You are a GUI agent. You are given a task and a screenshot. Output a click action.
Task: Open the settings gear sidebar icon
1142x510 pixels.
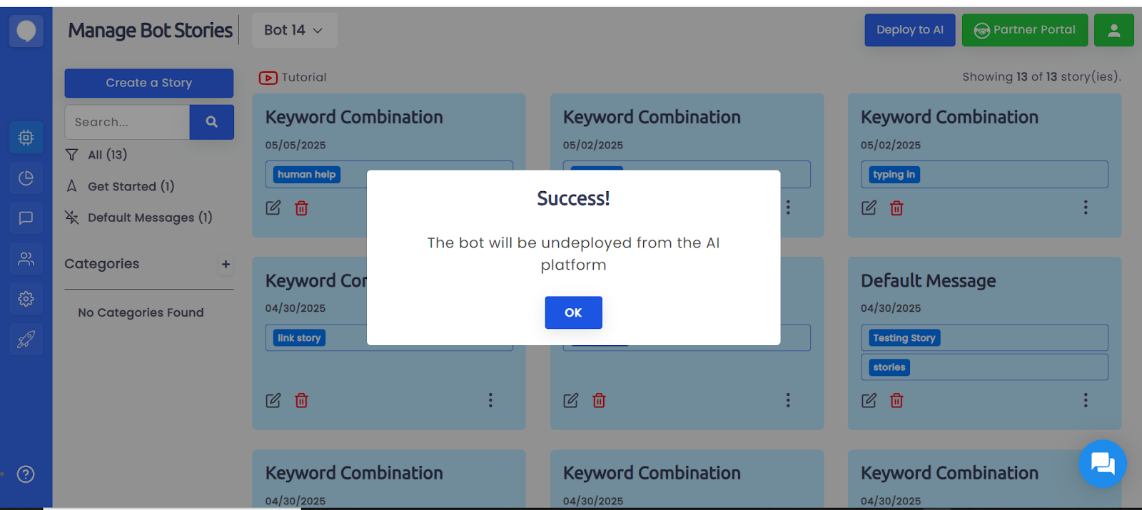[x=26, y=299]
